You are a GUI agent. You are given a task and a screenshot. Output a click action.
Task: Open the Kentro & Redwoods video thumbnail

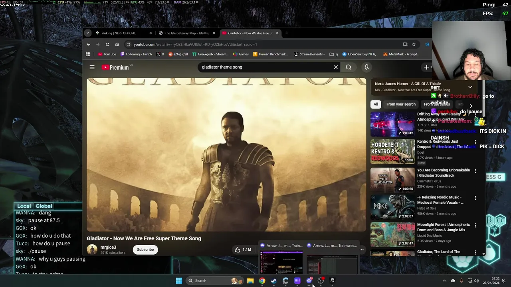pos(393,151)
